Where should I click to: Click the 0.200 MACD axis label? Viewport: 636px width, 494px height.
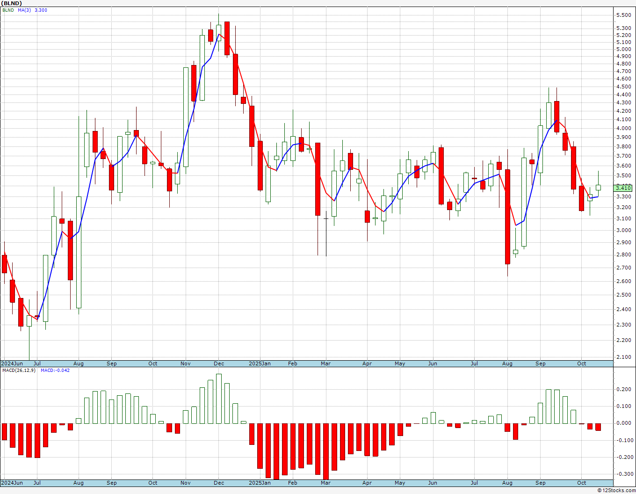(x=624, y=390)
